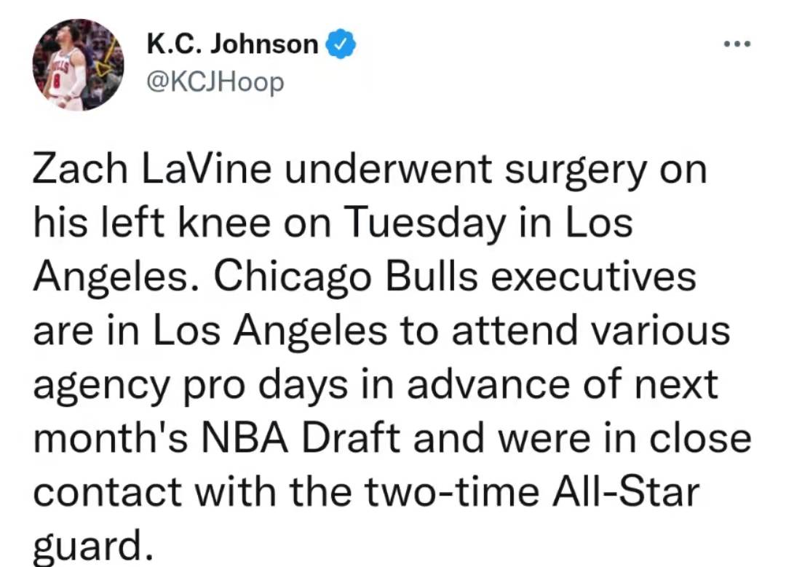Open the three-dot more options menu
Viewport: 786px width, 567px height.
737,44
